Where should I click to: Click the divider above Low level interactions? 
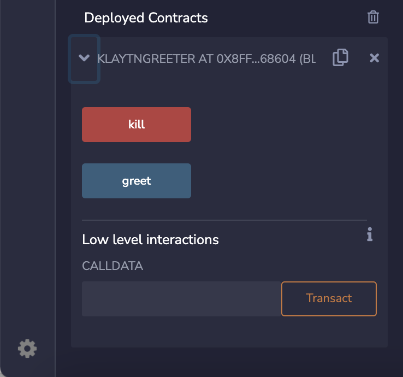tap(224, 220)
